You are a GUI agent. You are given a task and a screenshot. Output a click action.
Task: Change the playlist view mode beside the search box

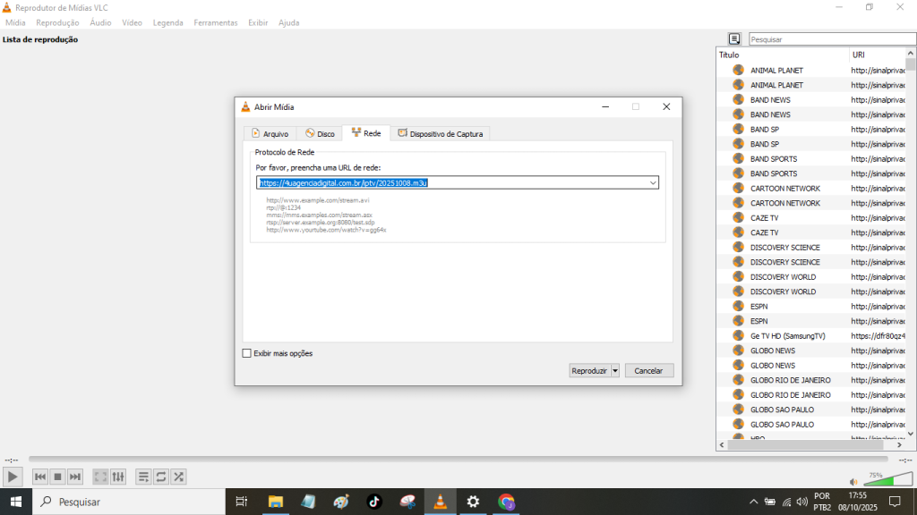point(734,39)
